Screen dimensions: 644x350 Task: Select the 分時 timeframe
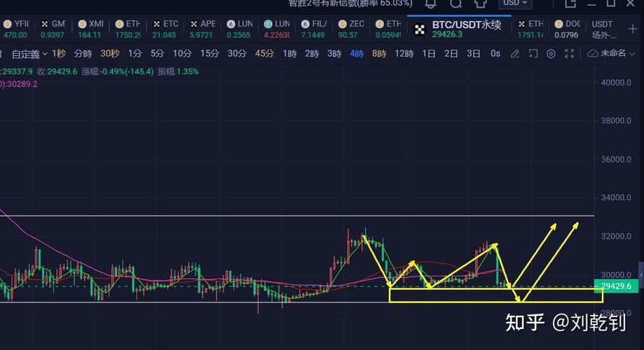(83, 53)
